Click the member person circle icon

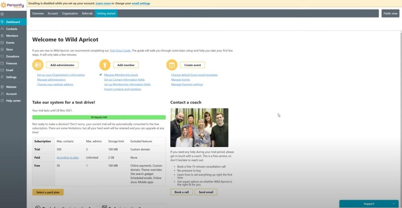[x=105, y=65]
